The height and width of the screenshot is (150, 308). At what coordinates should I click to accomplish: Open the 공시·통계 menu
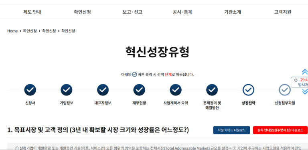click(x=182, y=12)
